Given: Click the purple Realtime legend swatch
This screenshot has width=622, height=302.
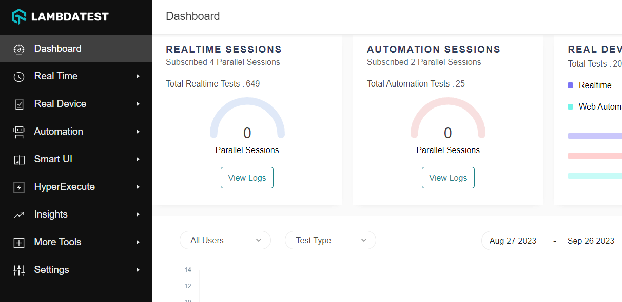Looking at the screenshot, I should [570, 85].
